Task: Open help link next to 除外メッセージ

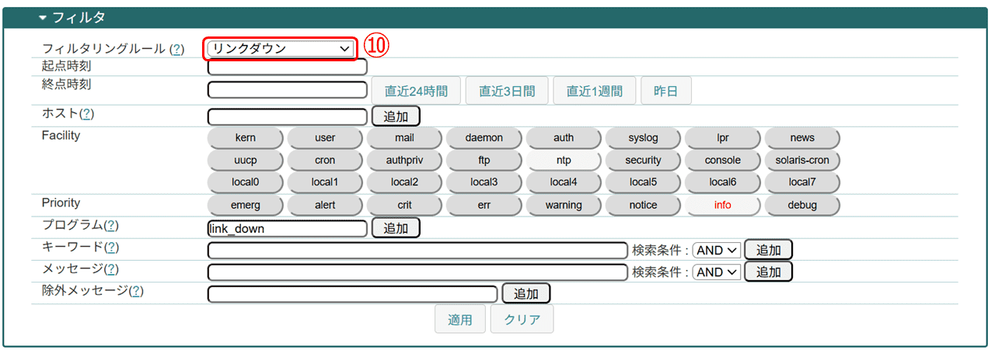Action: (136, 291)
